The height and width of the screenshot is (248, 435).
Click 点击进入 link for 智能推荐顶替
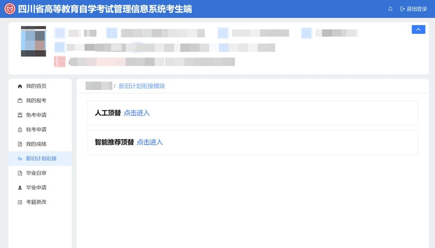[x=150, y=142]
